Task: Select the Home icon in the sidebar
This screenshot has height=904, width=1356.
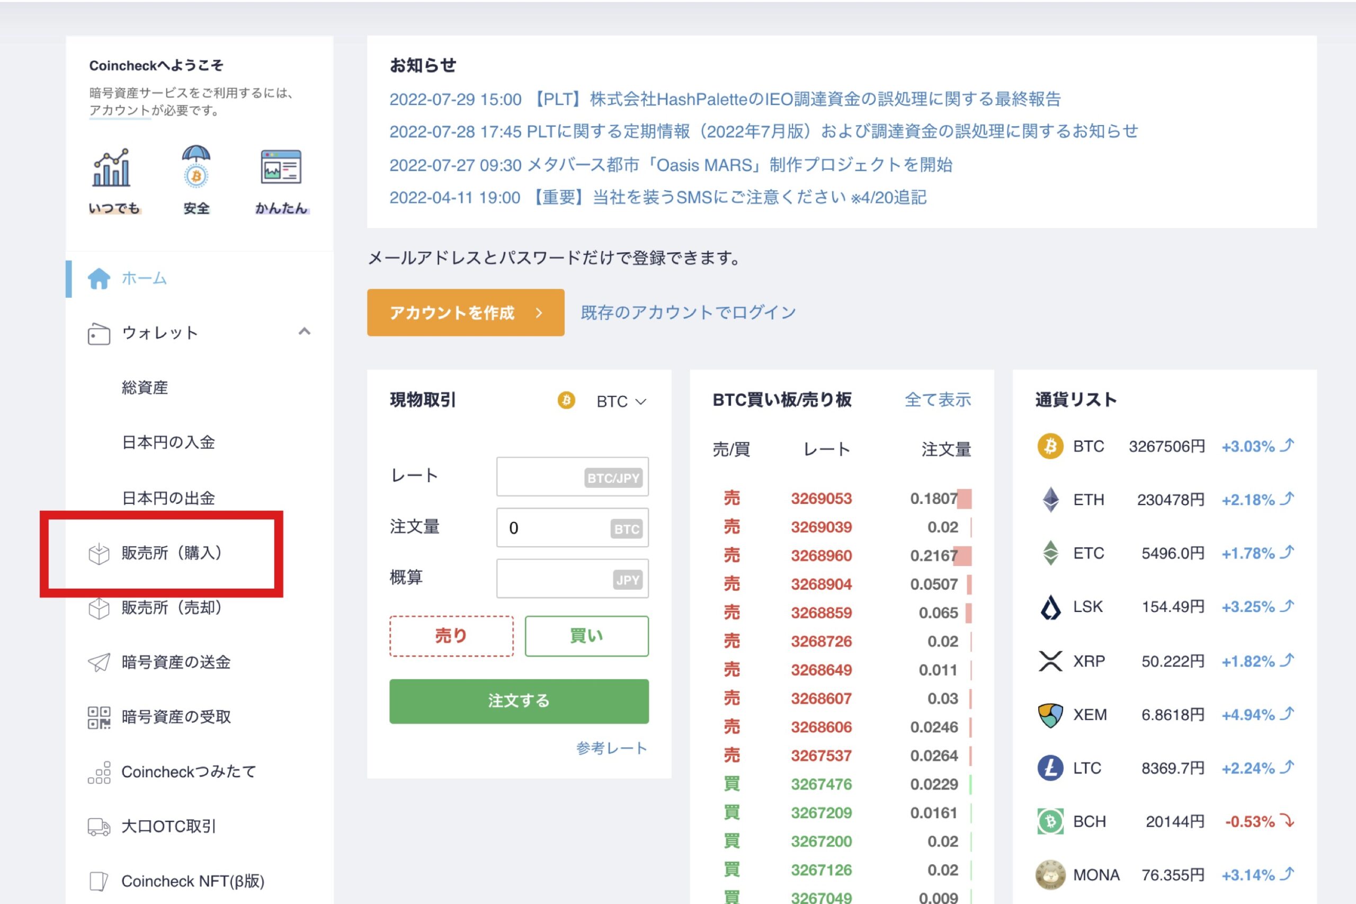Action: [x=100, y=279]
